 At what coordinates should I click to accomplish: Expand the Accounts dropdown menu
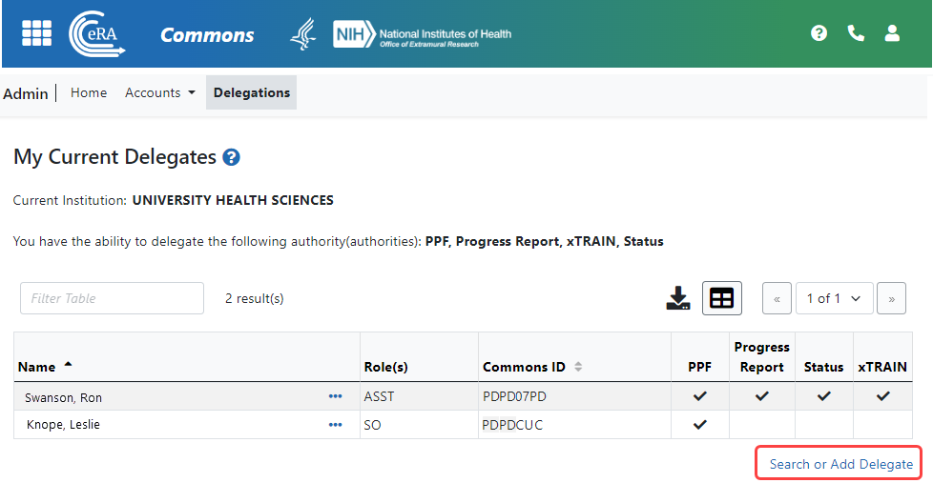[160, 92]
